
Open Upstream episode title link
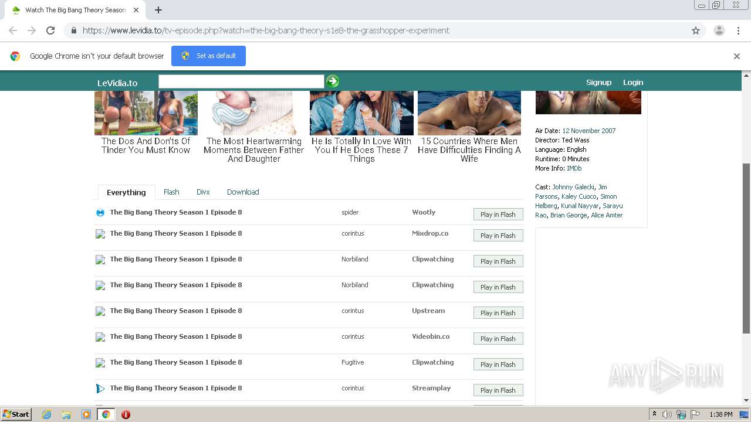click(176, 311)
